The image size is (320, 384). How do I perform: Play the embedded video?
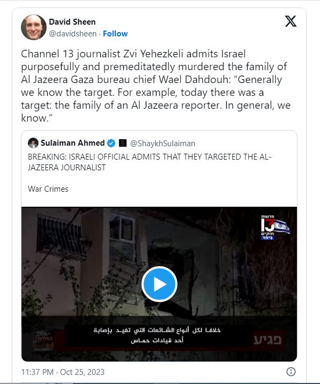[159, 284]
